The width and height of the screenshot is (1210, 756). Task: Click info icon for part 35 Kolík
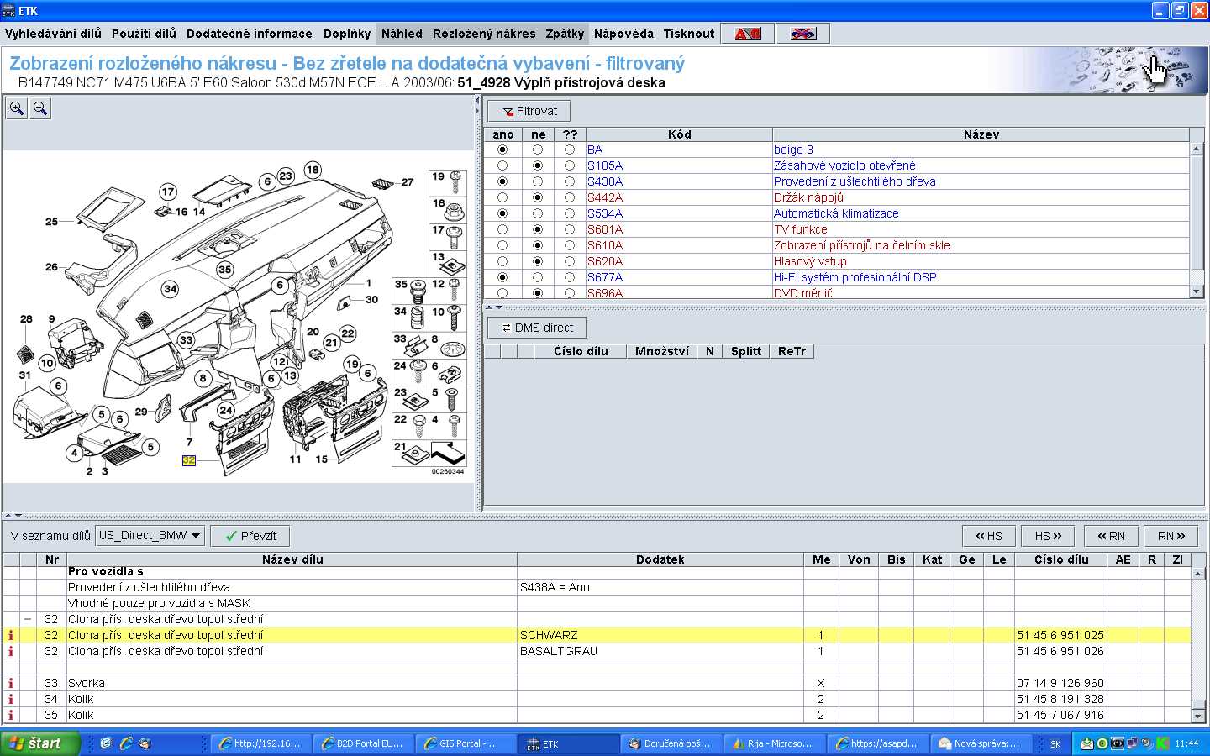tap(11, 715)
